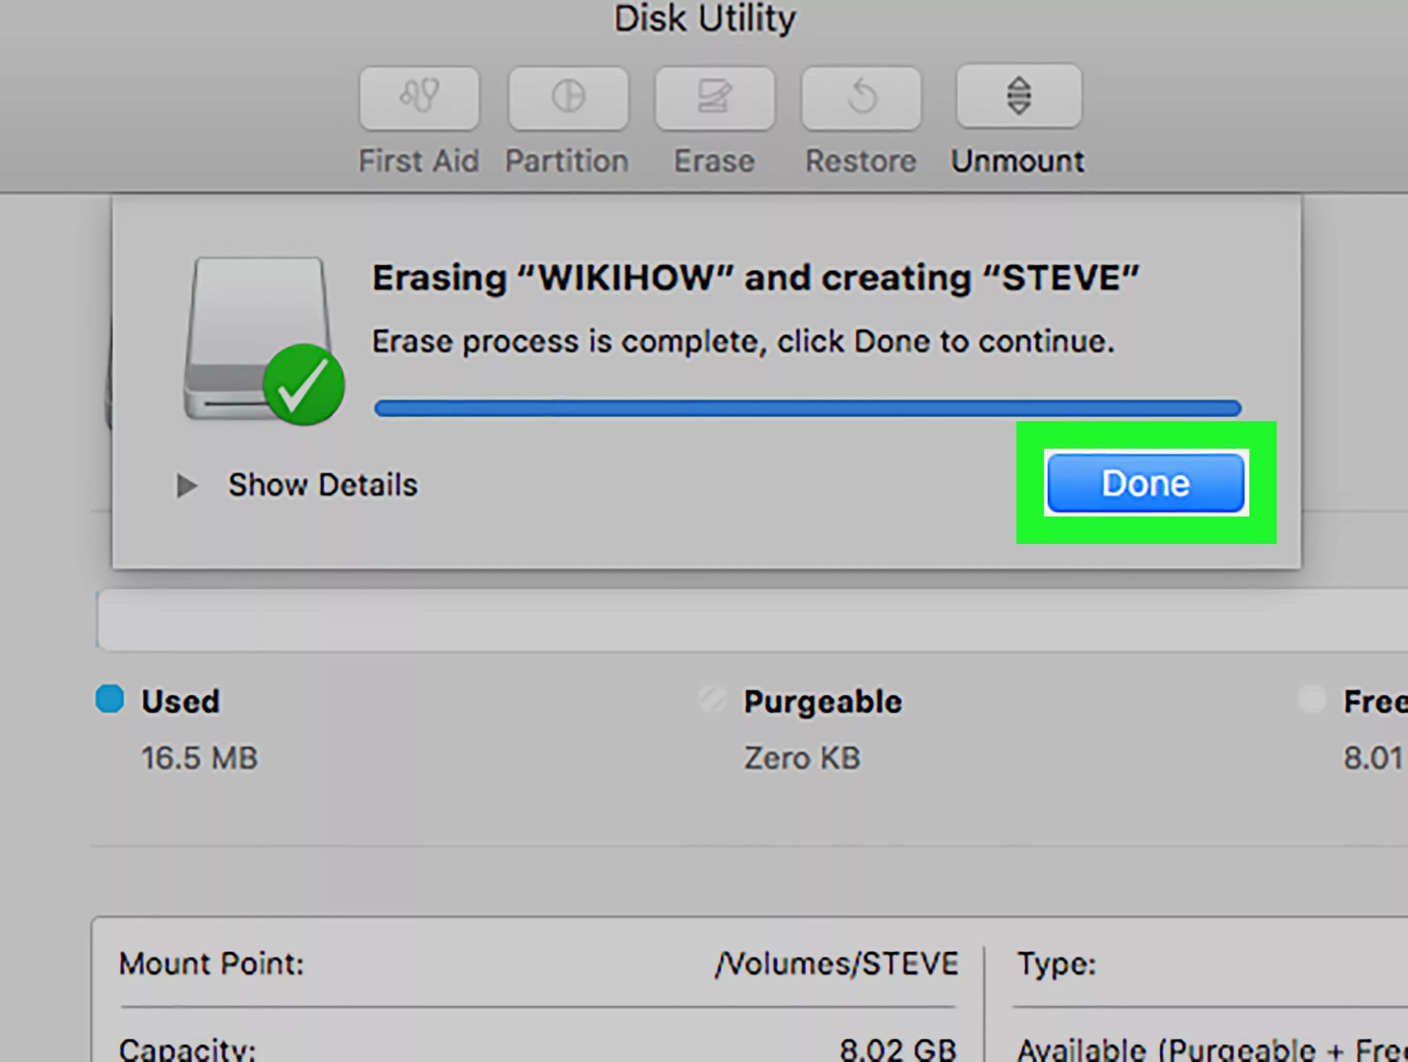Click the Restore toolbar label
The image size is (1408, 1062).
(x=861, y=161)
